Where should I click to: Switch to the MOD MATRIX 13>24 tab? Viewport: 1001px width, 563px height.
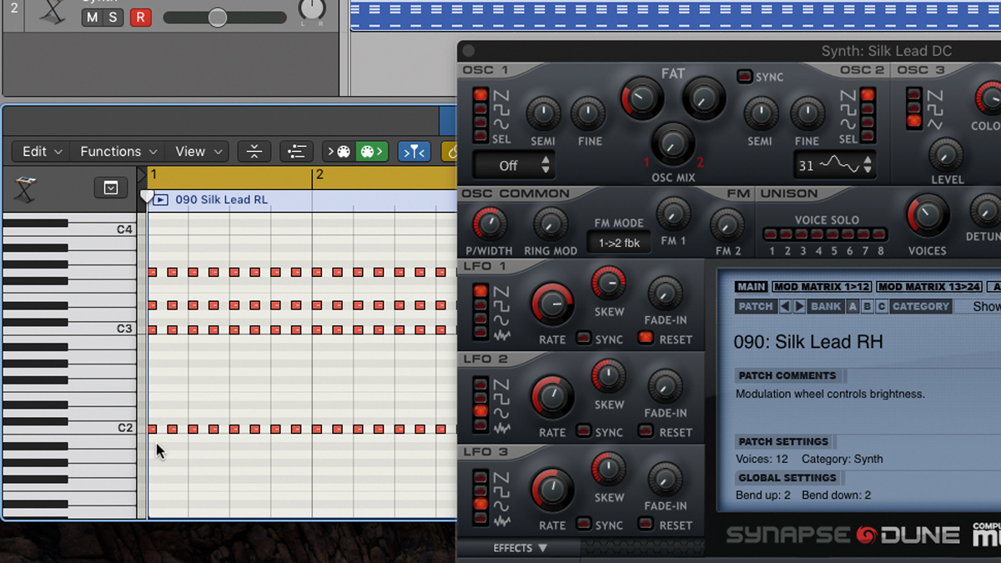tap(929, 287)
